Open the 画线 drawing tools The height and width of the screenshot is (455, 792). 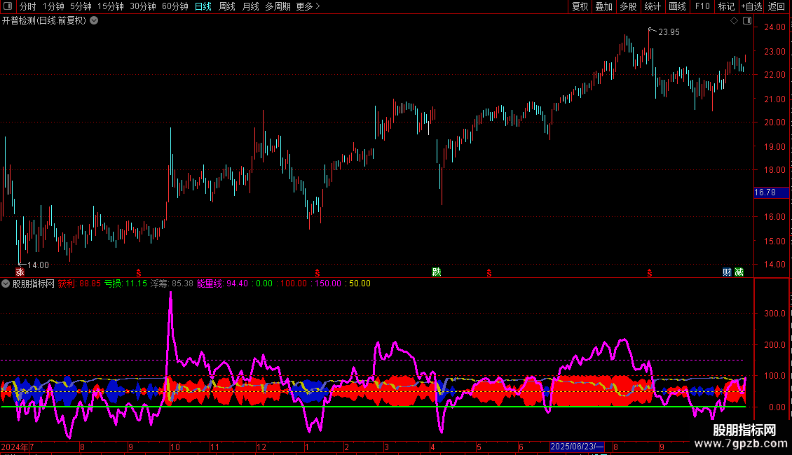(677, 6)
